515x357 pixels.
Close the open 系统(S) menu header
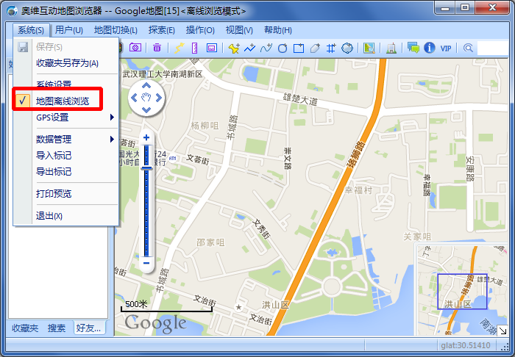31,30
